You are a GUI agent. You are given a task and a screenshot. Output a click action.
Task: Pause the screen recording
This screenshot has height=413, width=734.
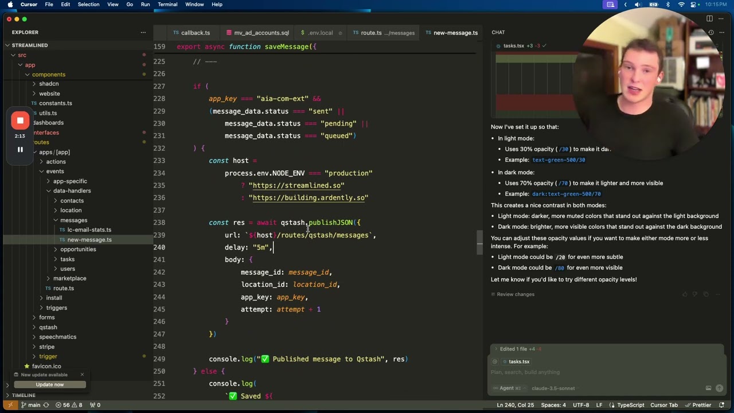click(20, 150)
